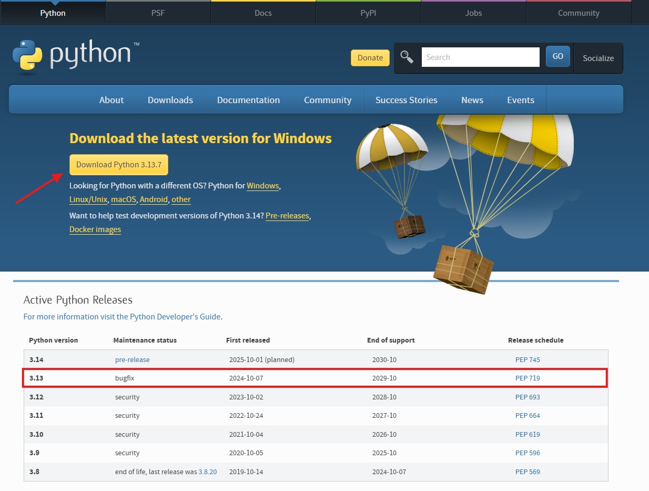Open the Success Stories menu
Screen dimensions: 649x491
coord(407,100)
